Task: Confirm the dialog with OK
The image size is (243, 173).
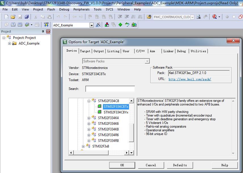Action: tap(122, 165)
